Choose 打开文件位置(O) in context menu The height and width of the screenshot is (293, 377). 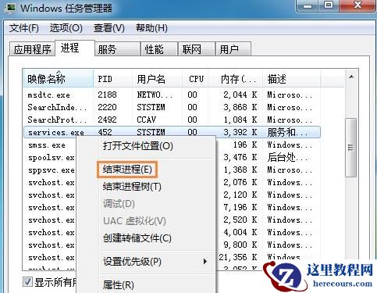pos(138,146)
